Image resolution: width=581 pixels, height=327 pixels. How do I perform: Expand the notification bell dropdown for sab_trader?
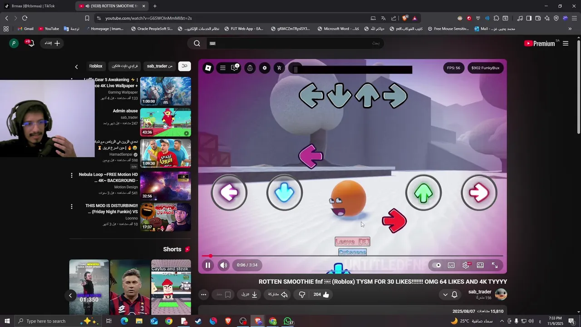(450, 295)
